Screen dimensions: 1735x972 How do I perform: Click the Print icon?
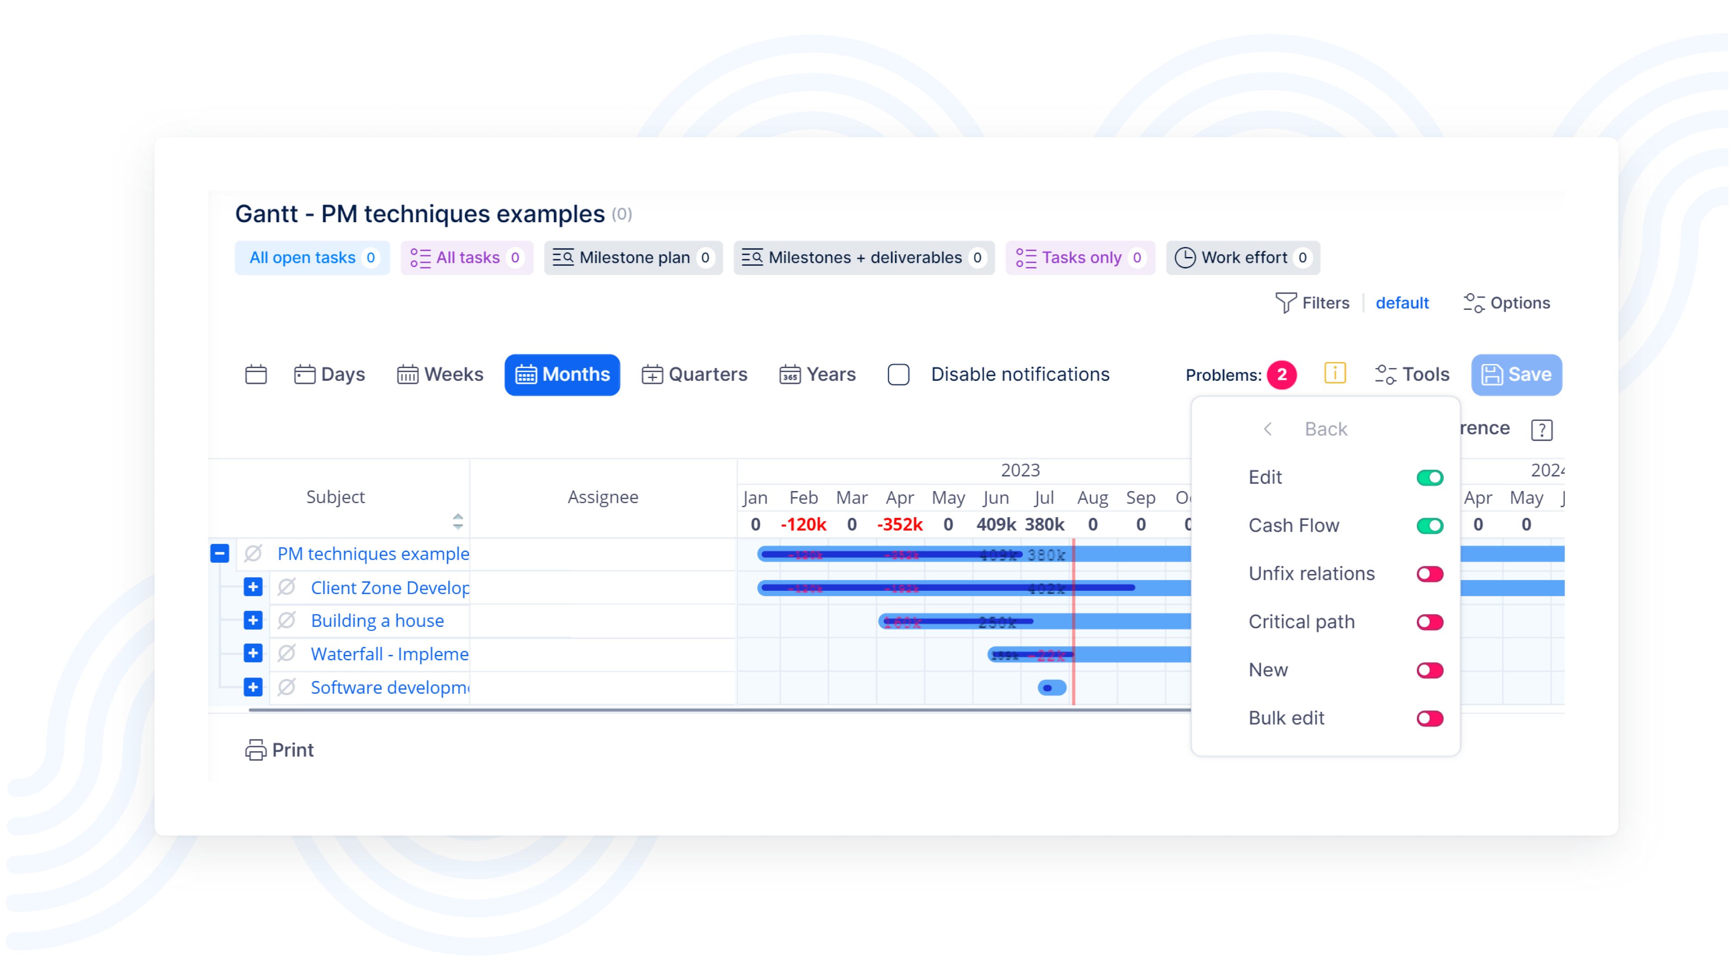tap(255, 749)
